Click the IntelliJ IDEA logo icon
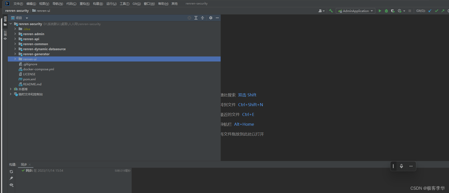 pos(7,4)
